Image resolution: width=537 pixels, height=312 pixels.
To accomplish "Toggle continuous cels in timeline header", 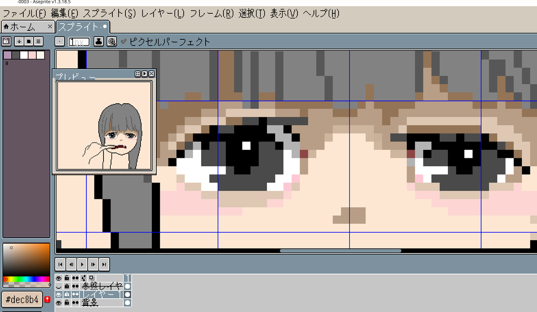I will [75, 278].
